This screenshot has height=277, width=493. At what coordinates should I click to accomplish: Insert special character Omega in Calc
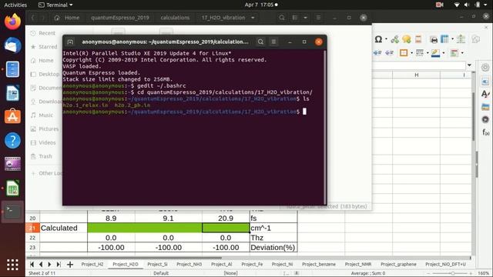[x=378, y=39]
